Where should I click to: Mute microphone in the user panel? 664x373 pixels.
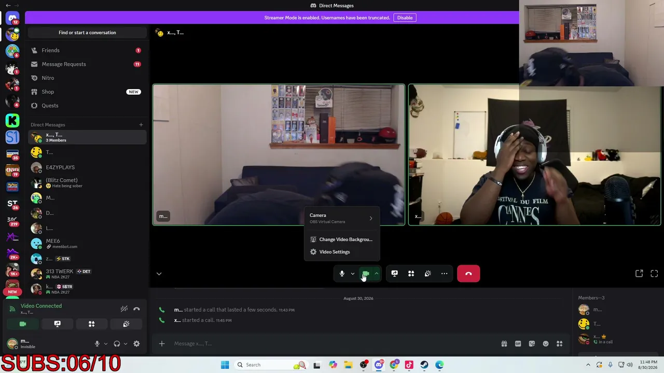pyautogui.click(x=97, y=343)
